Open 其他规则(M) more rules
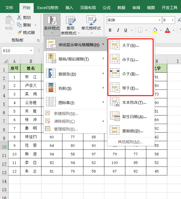The image size is (181, 199). point(130,142)
